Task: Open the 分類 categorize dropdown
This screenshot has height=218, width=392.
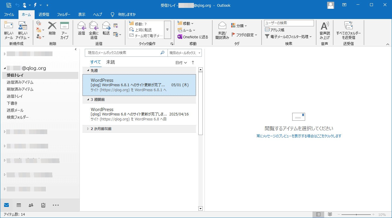Action: pos(239,26)
